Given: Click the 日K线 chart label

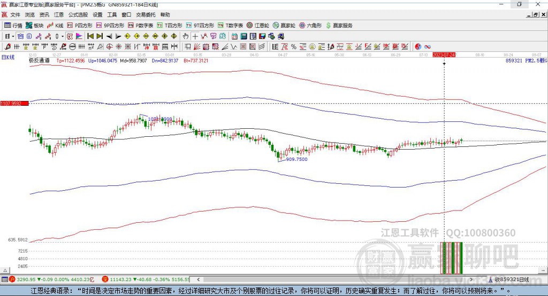Looking at the screenshot, I should (x=7, y=57).
